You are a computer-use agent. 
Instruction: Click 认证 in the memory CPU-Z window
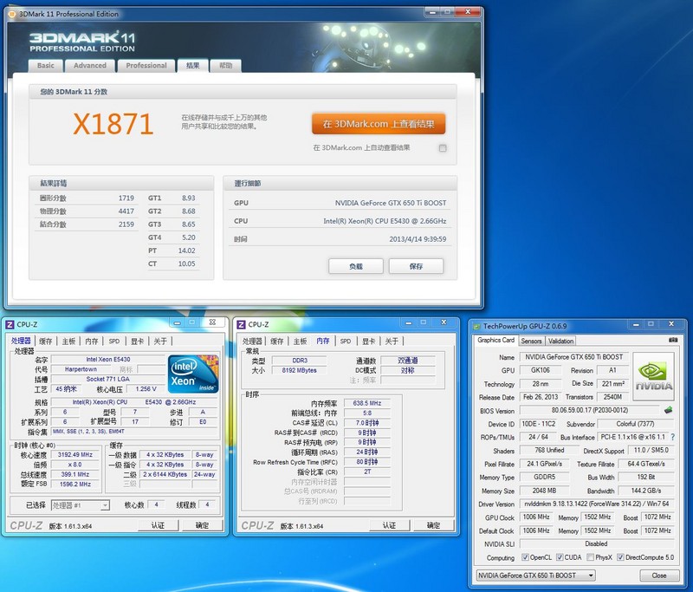pos(389,525)
